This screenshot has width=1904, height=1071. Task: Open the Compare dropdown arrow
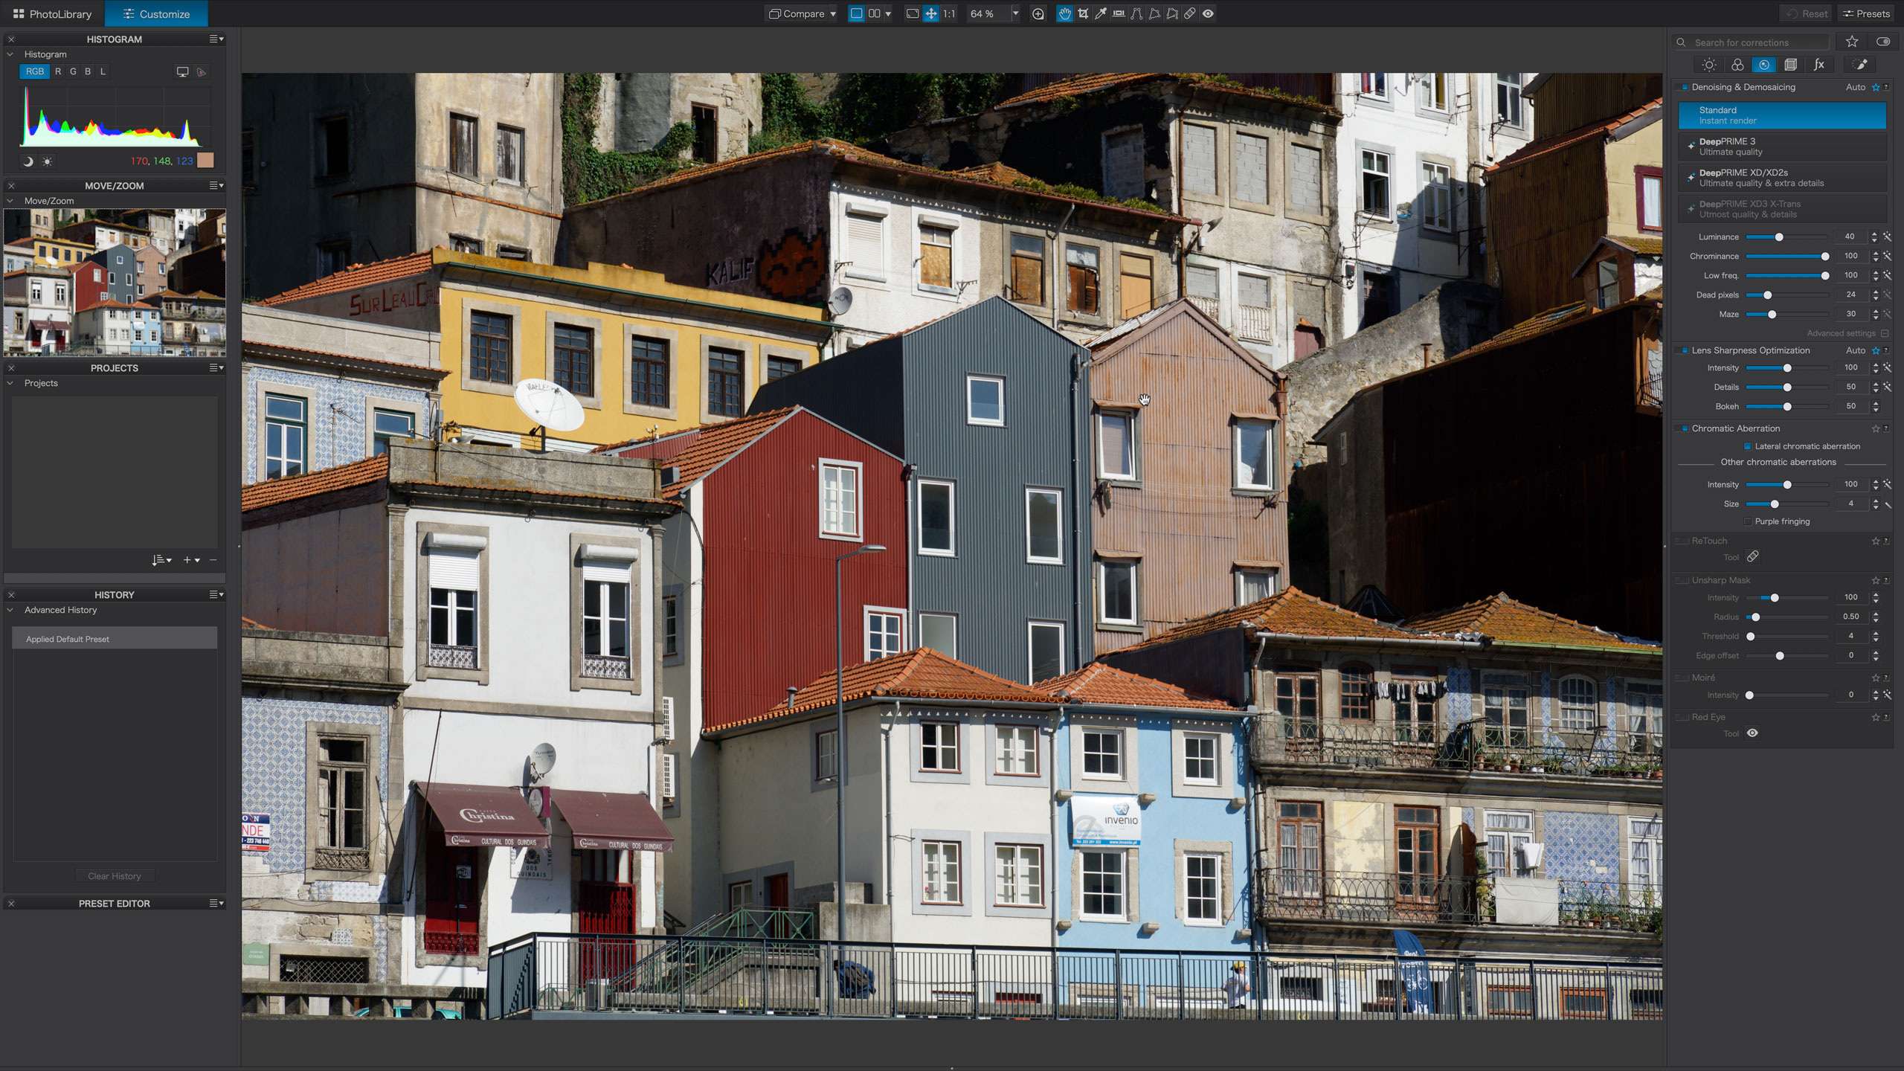833,13
